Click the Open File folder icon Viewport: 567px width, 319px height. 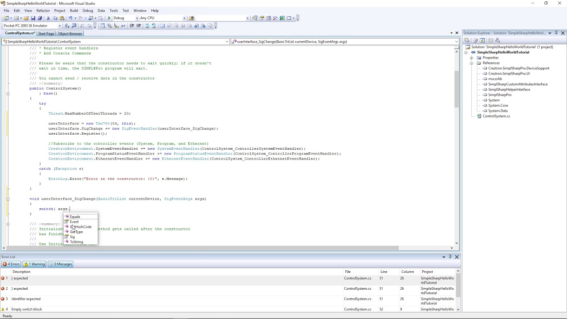click(x=26, y=18)
